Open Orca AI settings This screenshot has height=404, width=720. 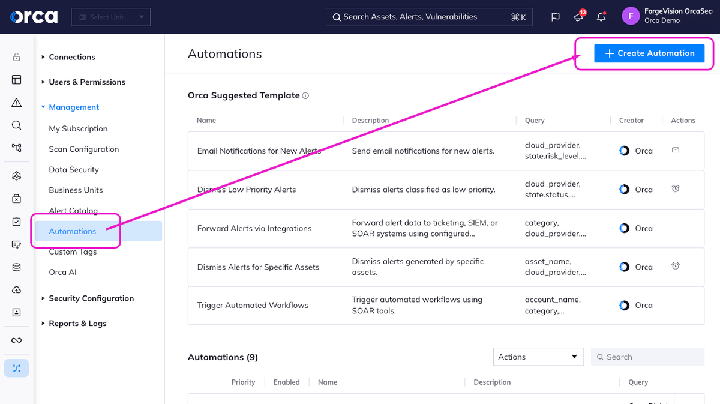click(62, 272)
